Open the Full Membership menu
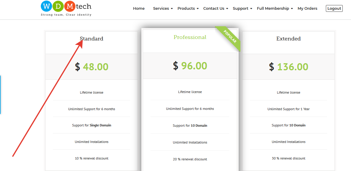 [273, 9]
